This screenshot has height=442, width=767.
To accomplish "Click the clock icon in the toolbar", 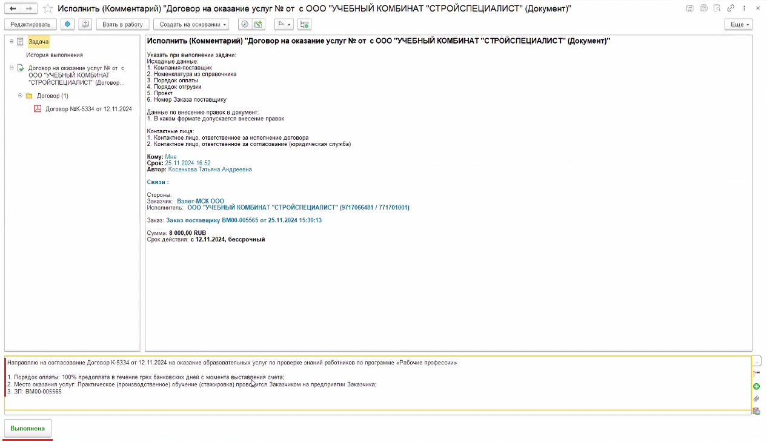I will click(245, 24).
